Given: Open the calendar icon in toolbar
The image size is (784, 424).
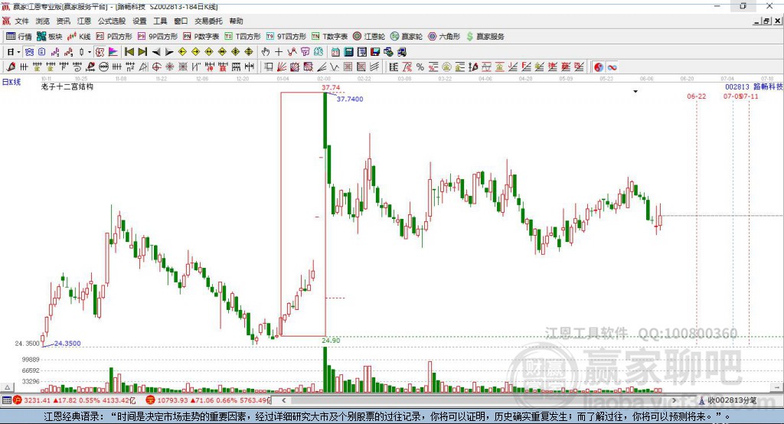Looking at the screenshot, I should coord(335,52).
